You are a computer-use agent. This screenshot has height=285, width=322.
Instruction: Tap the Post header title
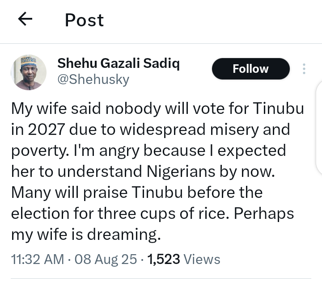click(x=84, y=20)
